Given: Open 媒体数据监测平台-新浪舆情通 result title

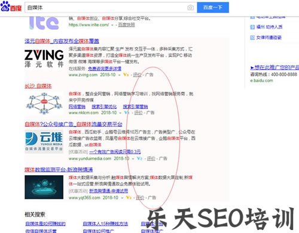Looking at the screenshot, I should [59, 169].
